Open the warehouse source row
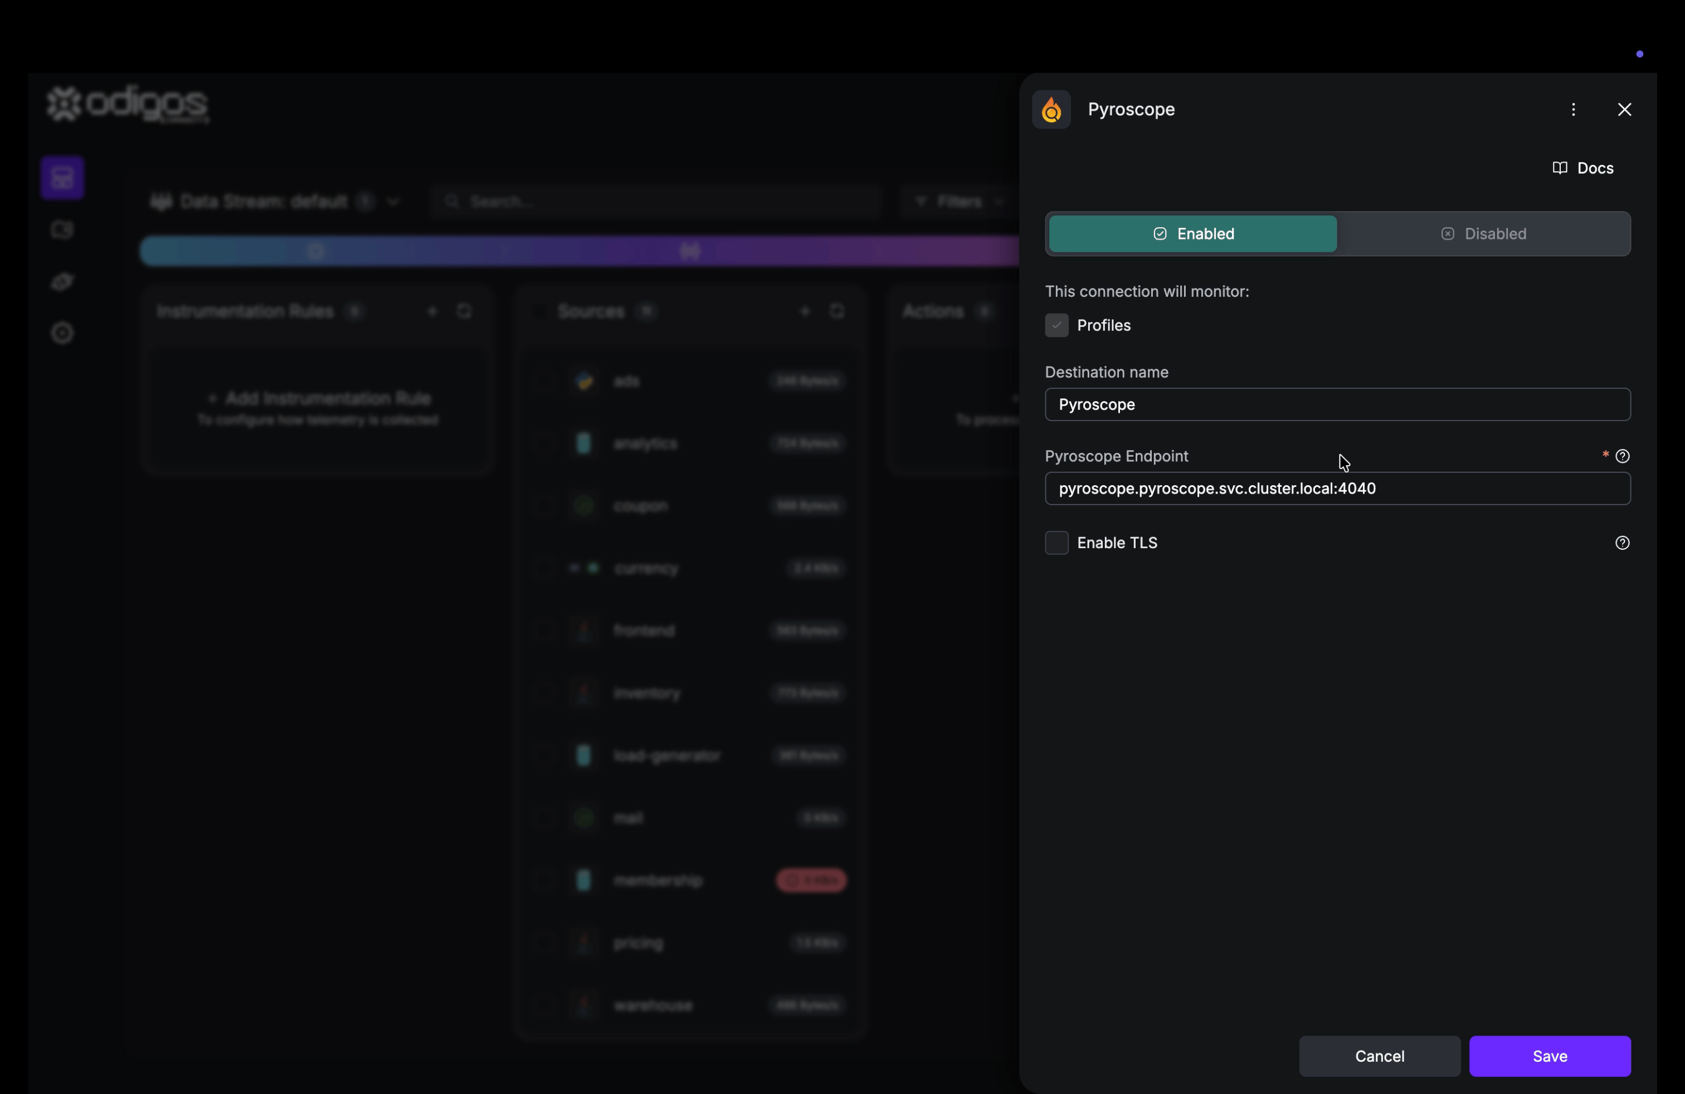The width and height of the screenshot is (1685, 1094). (x=690, y=1005)
